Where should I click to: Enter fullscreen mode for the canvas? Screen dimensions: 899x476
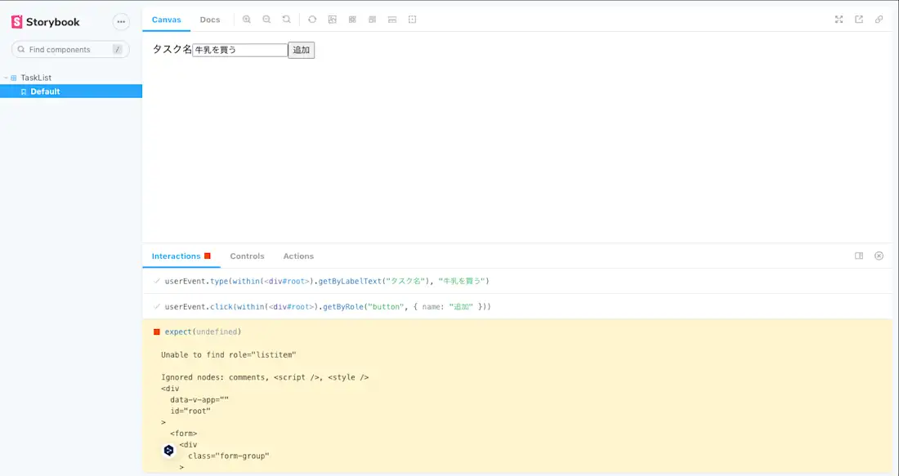tap(839, 19)
